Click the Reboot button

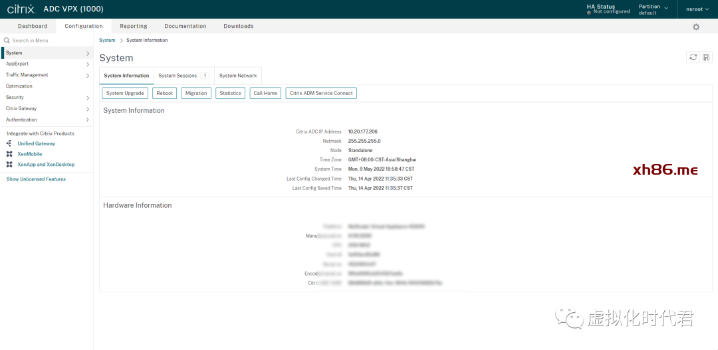coord(164,93)
